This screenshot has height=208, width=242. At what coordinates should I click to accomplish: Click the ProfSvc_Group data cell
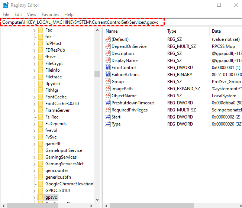(226, 82)
